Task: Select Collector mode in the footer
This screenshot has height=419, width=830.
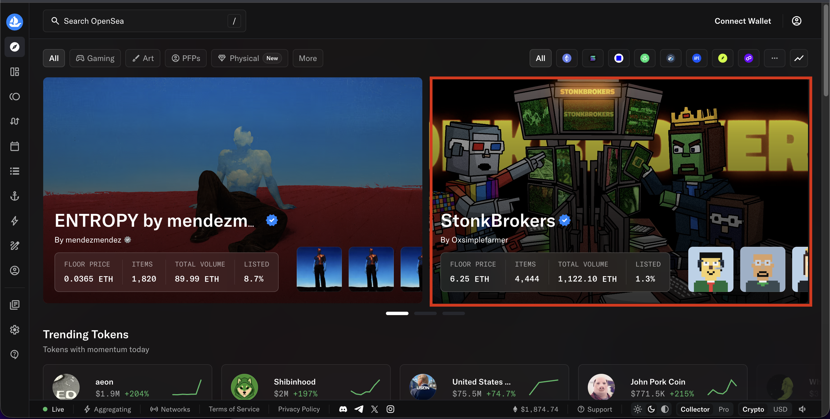Action: 695,409
